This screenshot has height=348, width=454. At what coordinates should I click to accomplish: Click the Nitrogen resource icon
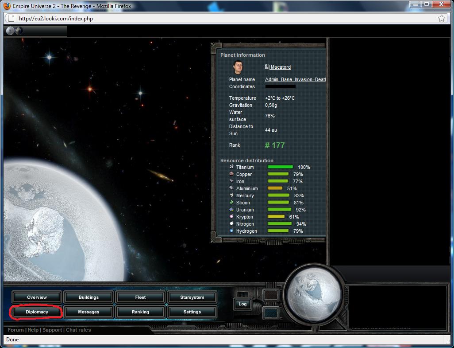(x=231, y=223)
